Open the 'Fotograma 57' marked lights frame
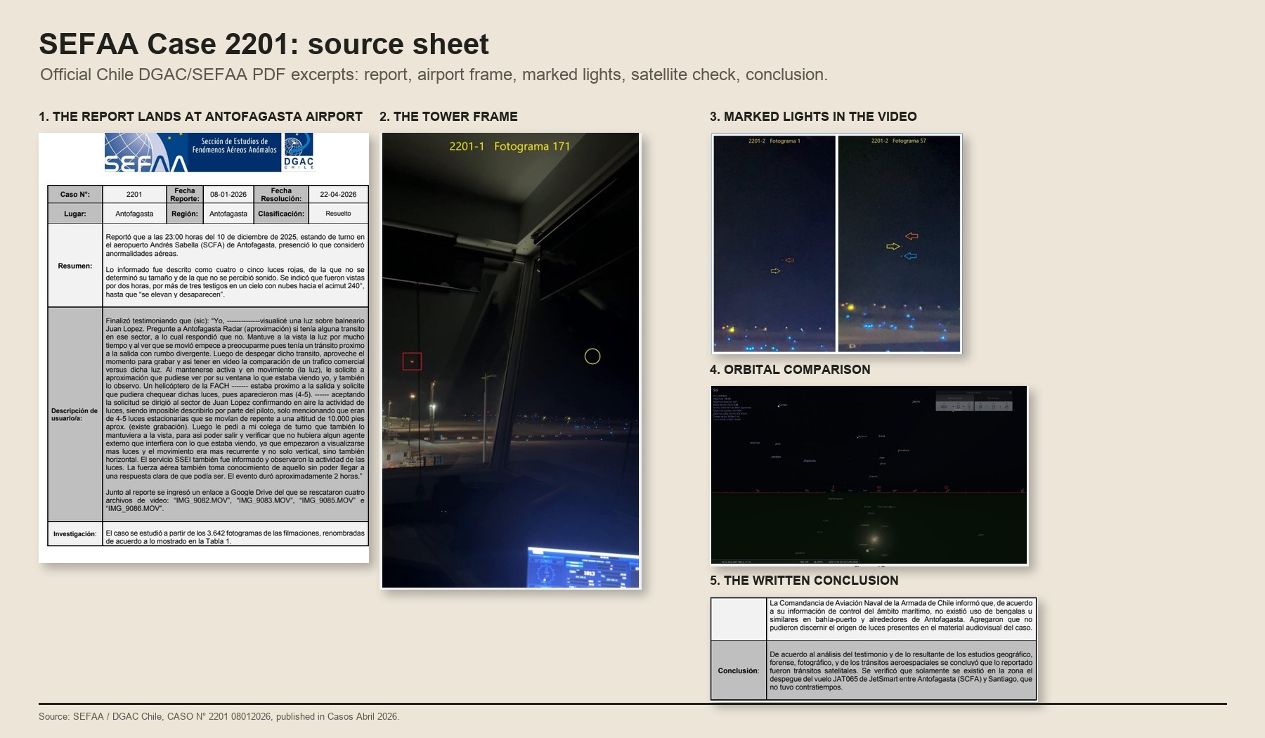 pyautogui.click(x=899, y=243)
